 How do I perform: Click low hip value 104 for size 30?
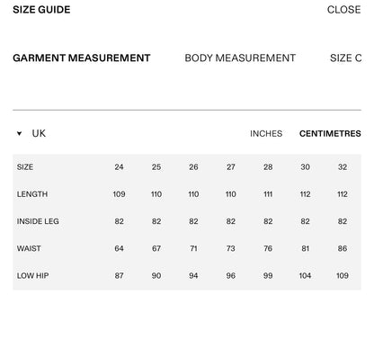pos(305,275)
